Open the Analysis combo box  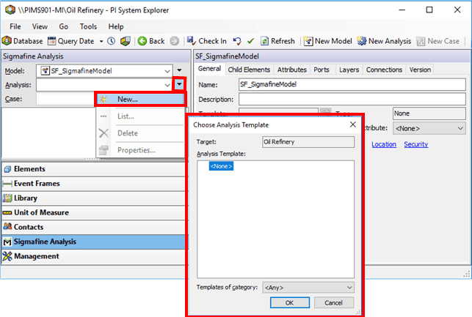(x=104, y=85)
